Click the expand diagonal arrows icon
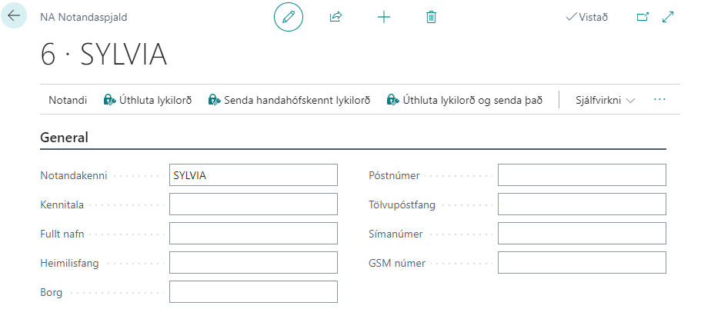This screenshot has width=711, height=319. coord(668,17)
